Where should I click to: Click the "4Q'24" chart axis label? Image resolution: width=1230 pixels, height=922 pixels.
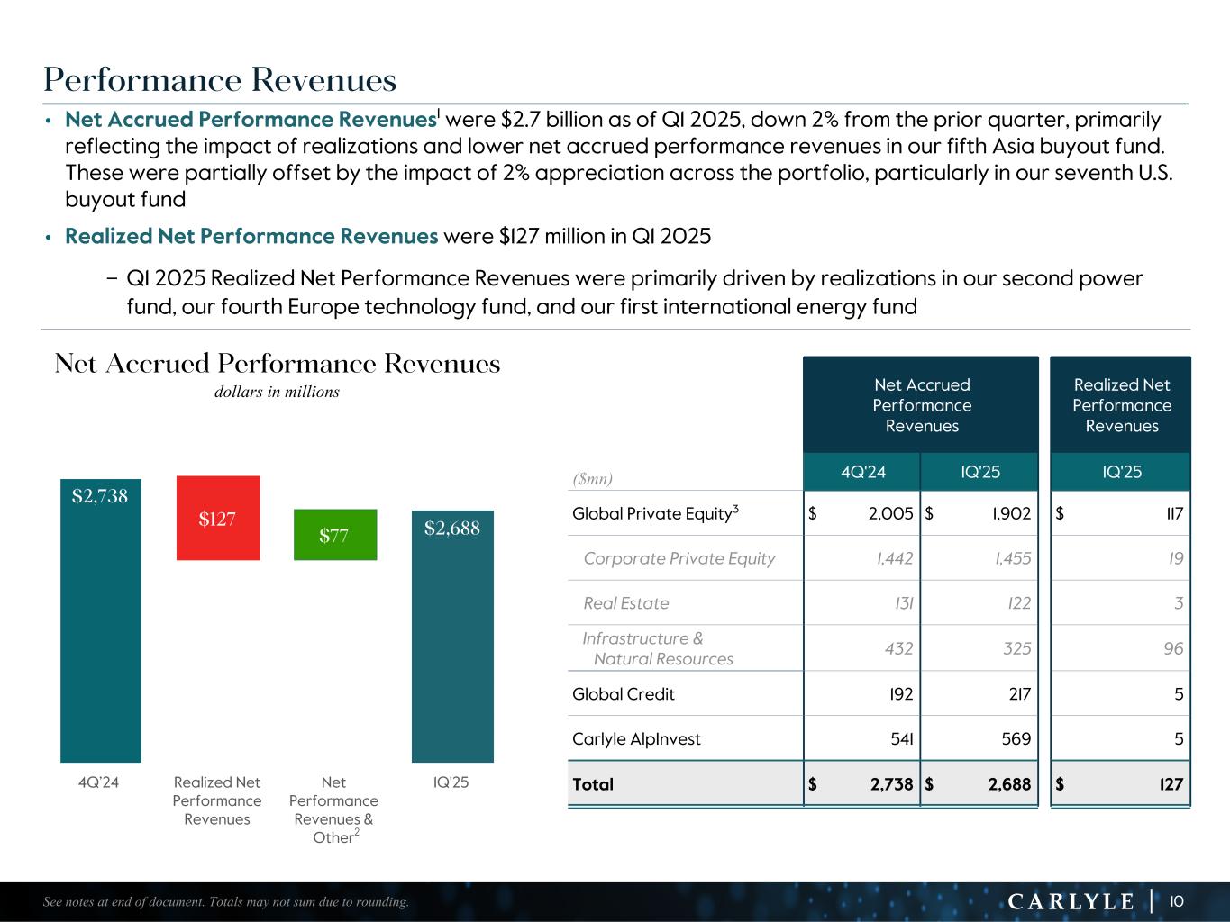pyautogui.click(x=99, y=782)
